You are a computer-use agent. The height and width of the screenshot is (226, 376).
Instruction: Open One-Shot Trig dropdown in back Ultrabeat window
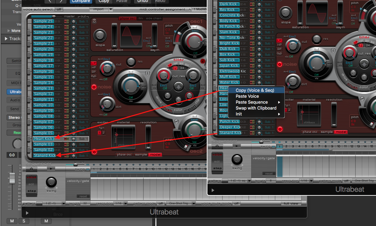(x=181, y=204)
